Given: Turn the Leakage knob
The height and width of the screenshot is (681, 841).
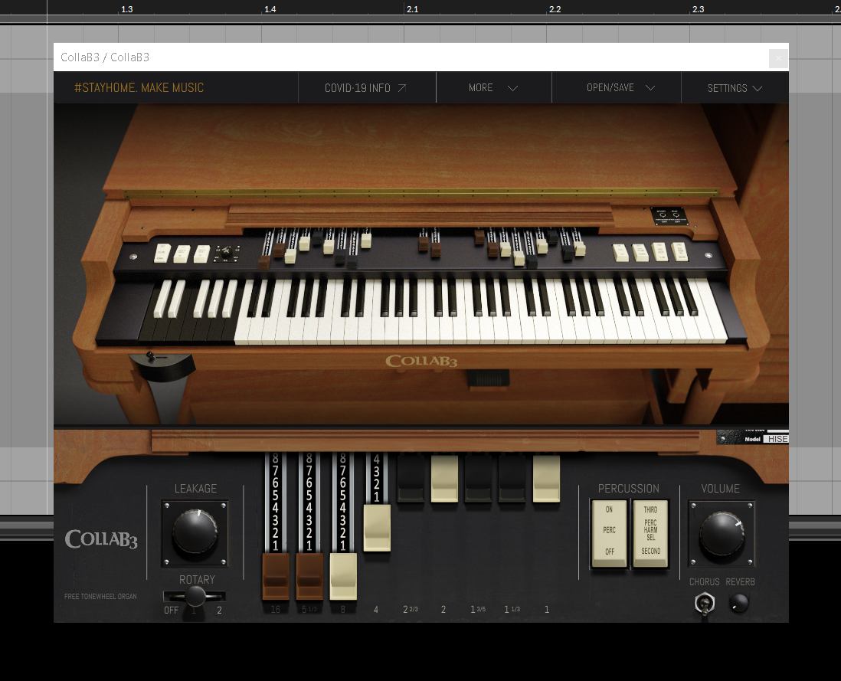Looking at the screenshot, I should 195,532.
